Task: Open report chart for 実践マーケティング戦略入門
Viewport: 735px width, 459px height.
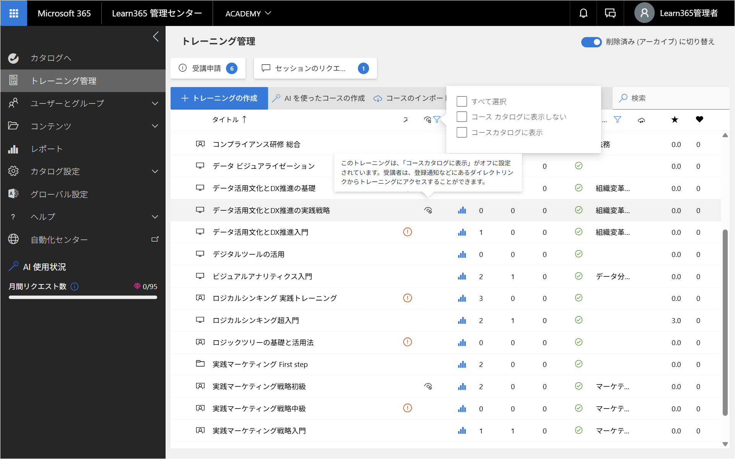Action: 462,431
